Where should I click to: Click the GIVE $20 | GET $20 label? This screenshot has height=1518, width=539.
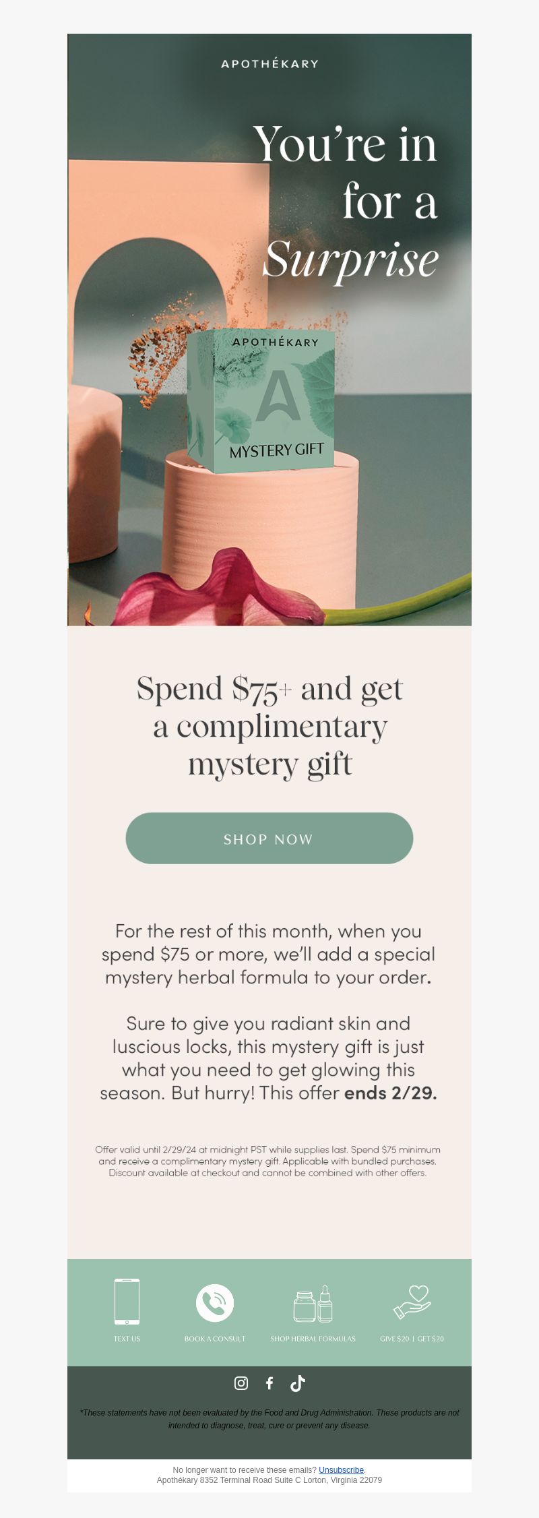412,1339
